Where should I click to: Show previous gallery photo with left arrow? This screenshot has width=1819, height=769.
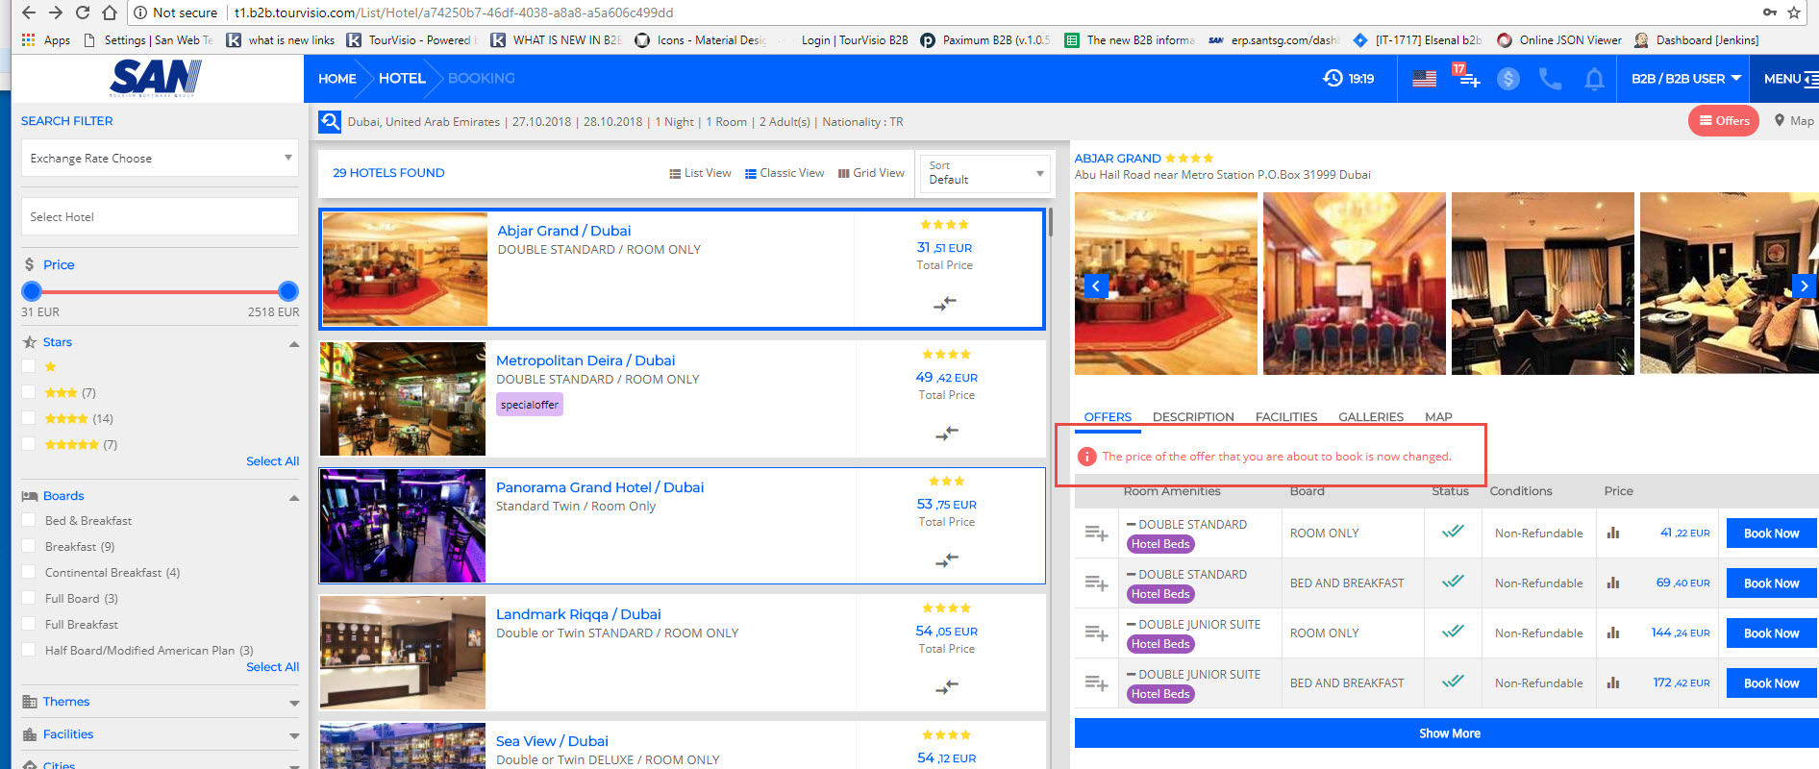[1096, 285]
